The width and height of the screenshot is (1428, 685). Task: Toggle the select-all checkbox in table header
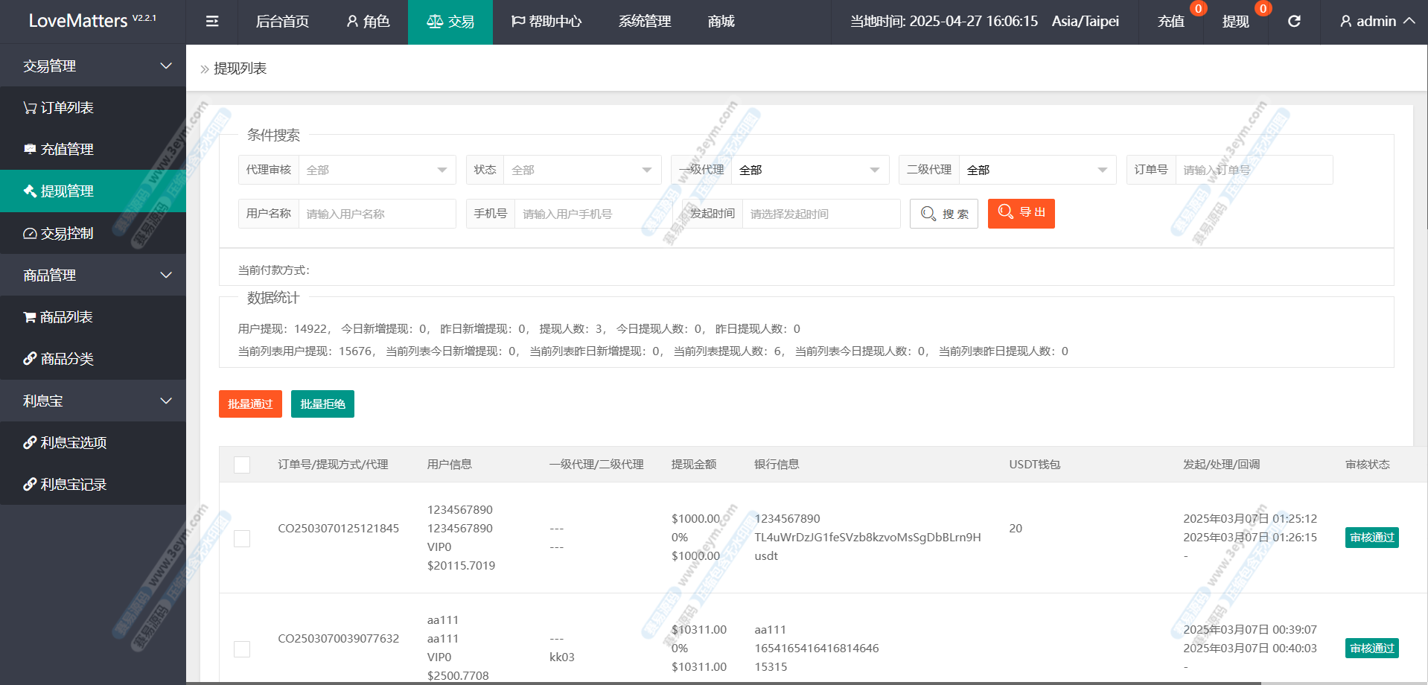point(242,465)
